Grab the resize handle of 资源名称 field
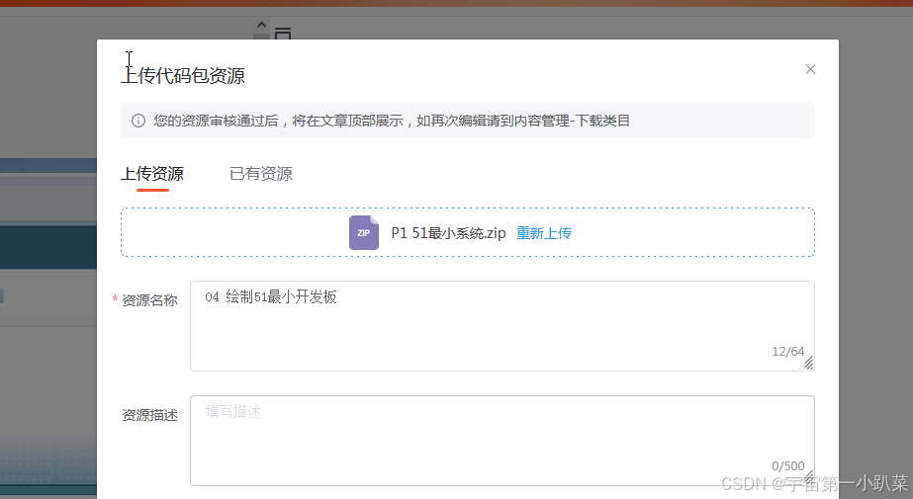 coord(807,364)
